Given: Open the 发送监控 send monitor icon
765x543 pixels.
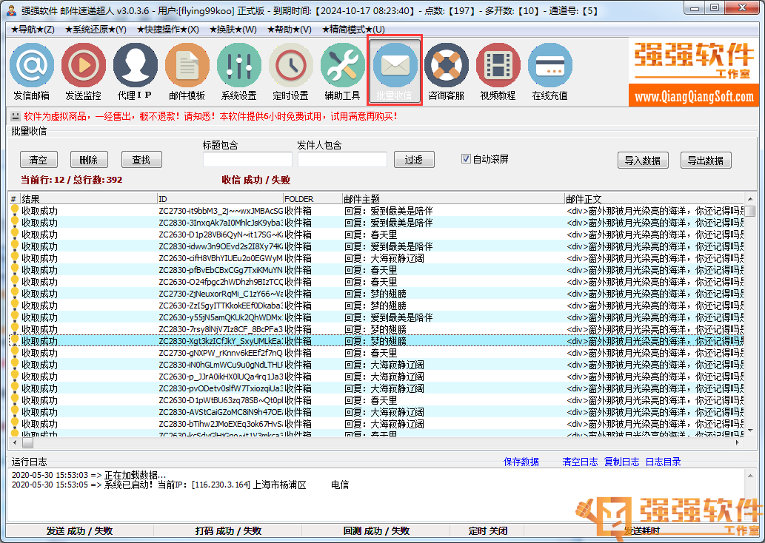Looking at the screenshot, I should pos(84,72).
